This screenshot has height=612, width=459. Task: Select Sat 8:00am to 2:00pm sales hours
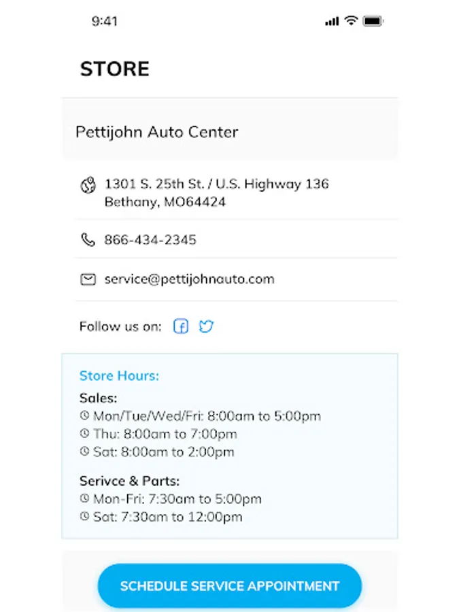(163, 452)
